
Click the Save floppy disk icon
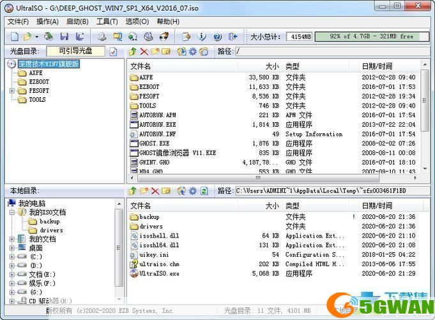(65, 36)
